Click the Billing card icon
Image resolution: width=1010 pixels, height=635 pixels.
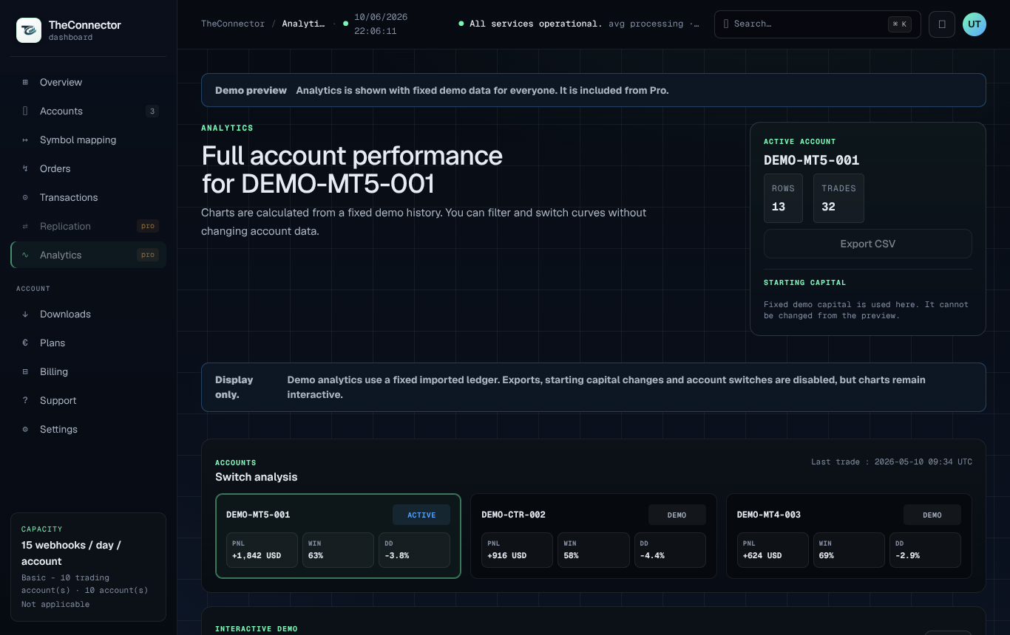point(25,371)
